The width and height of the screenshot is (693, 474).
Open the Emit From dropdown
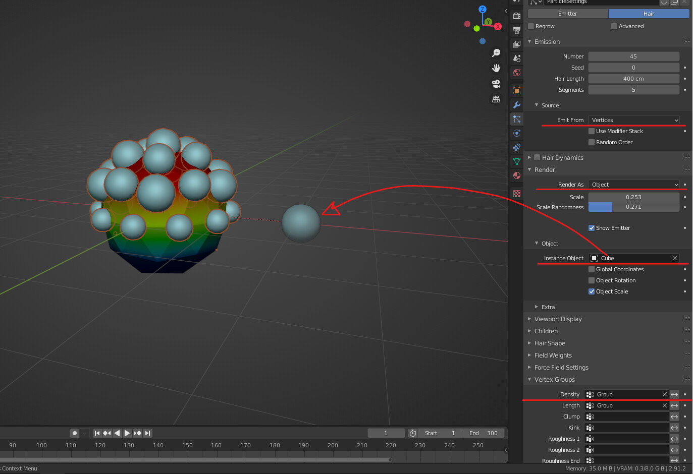pos(634,120)
